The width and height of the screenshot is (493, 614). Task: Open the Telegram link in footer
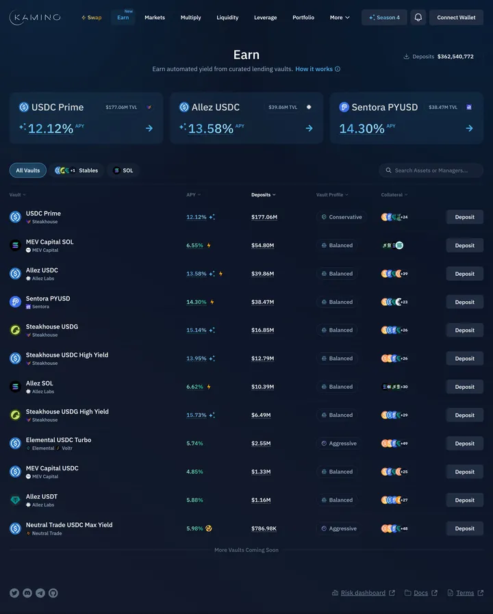pyautogui.click(x=40, y=593)
